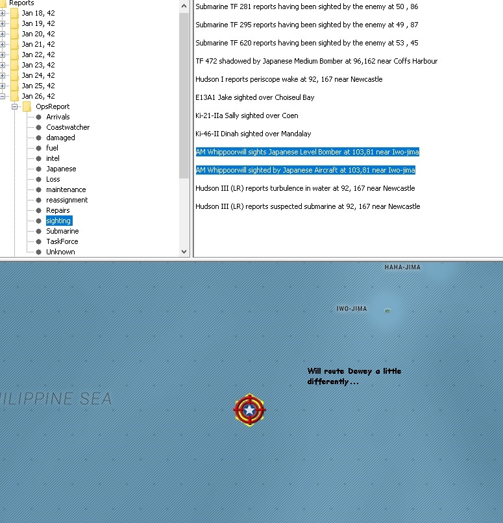Collapse the Jan 26, 42 node

[x=3, y=97]
